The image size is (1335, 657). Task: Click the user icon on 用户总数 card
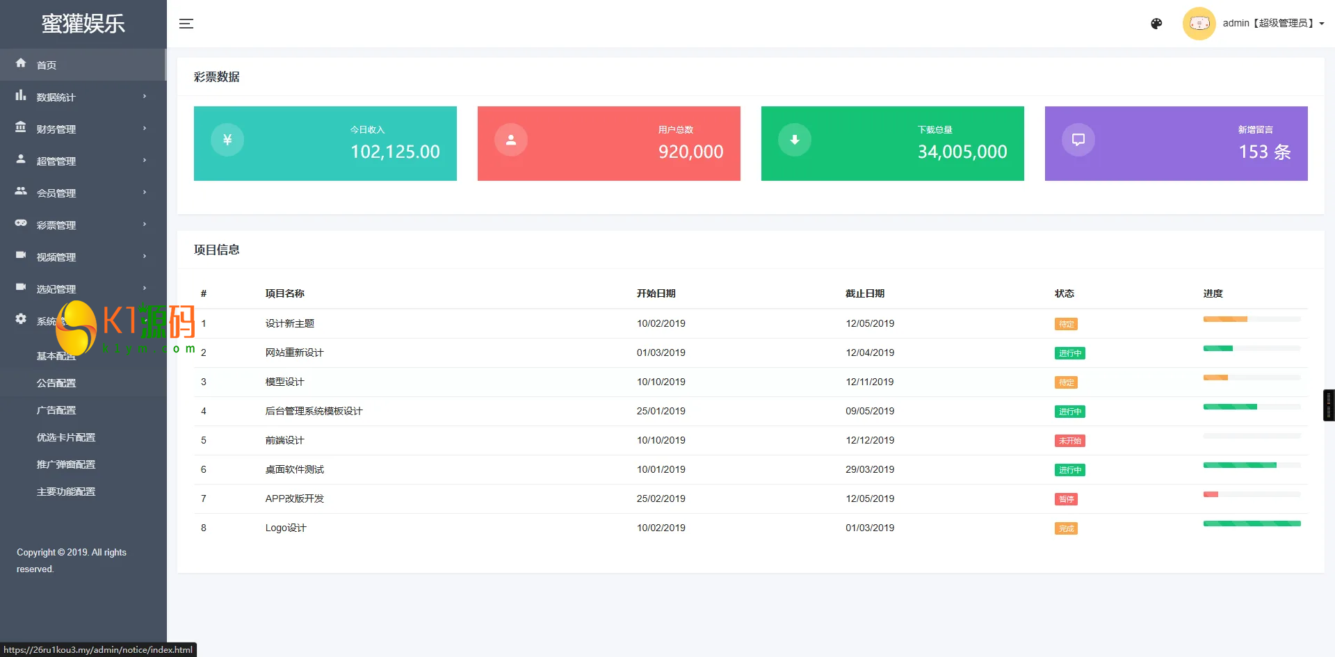511,140
